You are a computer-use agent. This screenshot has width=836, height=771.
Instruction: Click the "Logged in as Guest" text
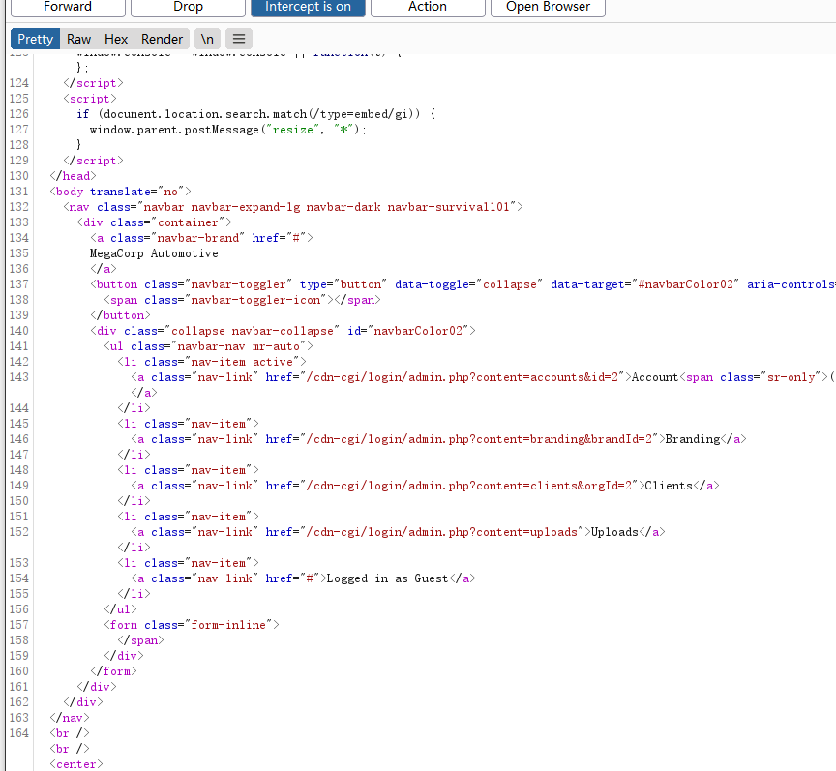(387, 578)
